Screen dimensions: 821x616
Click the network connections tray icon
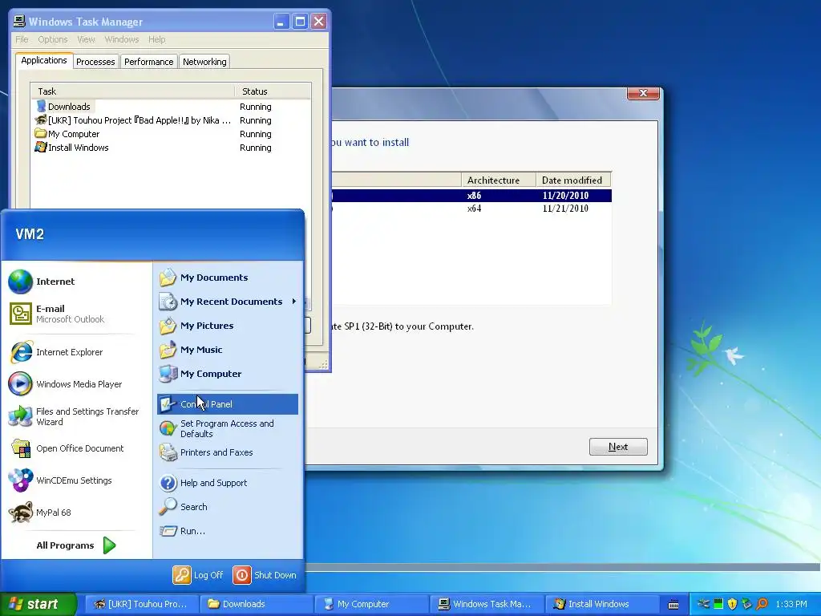pyautogui.click(x=703, y=604)
